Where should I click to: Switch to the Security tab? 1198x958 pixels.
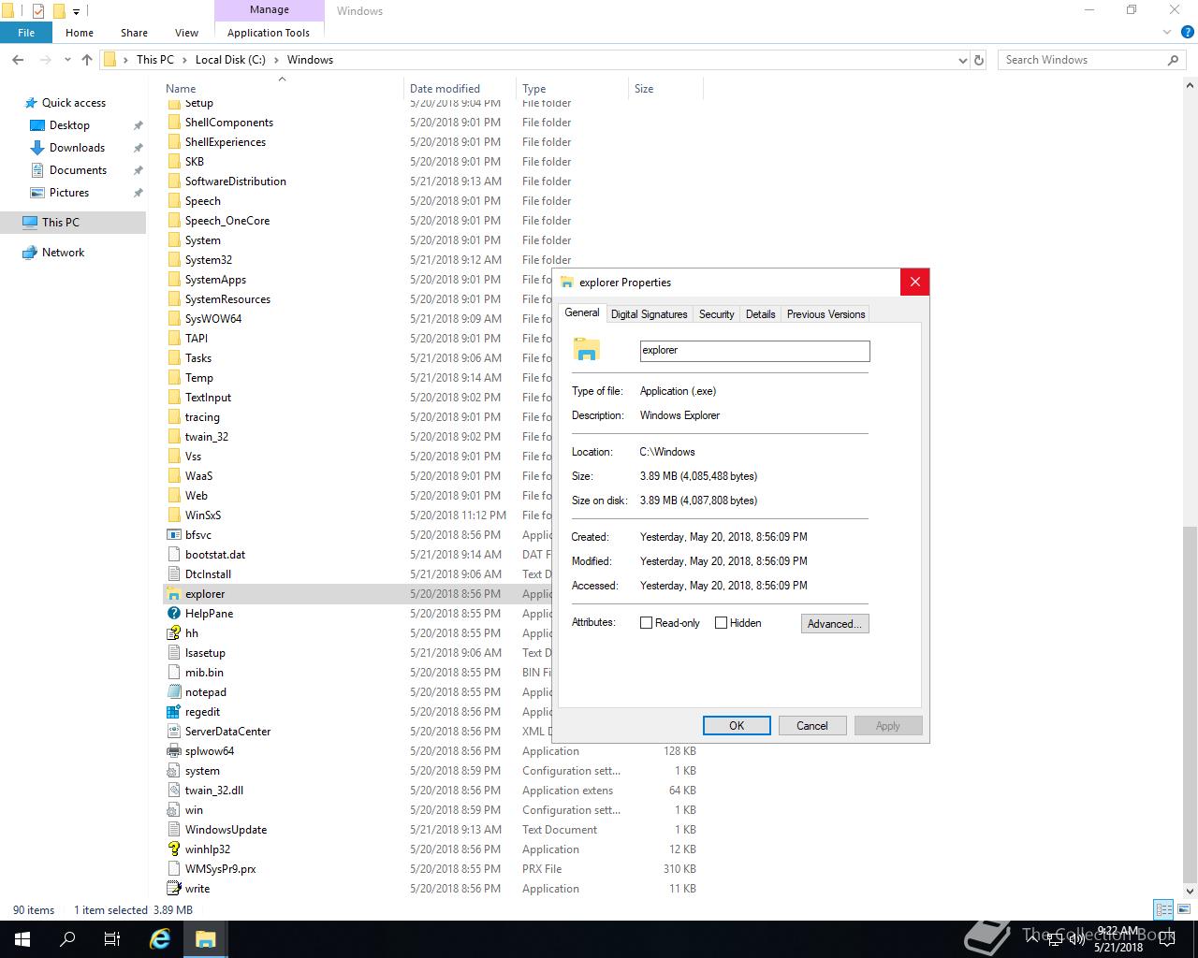717,314
